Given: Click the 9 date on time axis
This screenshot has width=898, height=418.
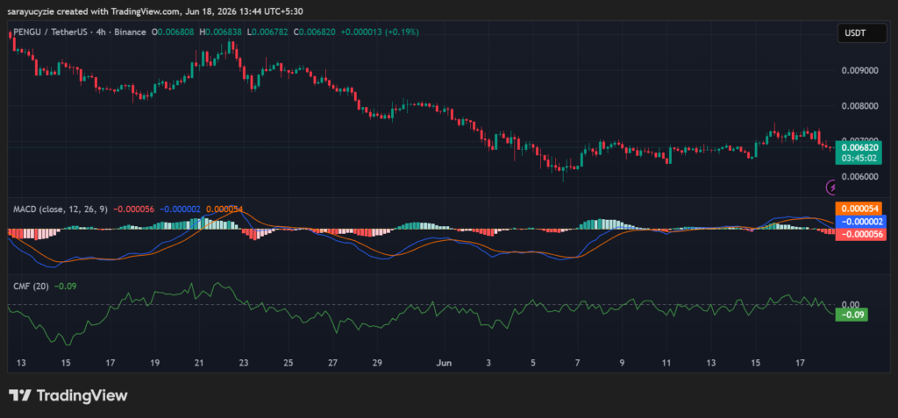Looking at the screenshot, I should pyautogui.click(x=622, y=363).
